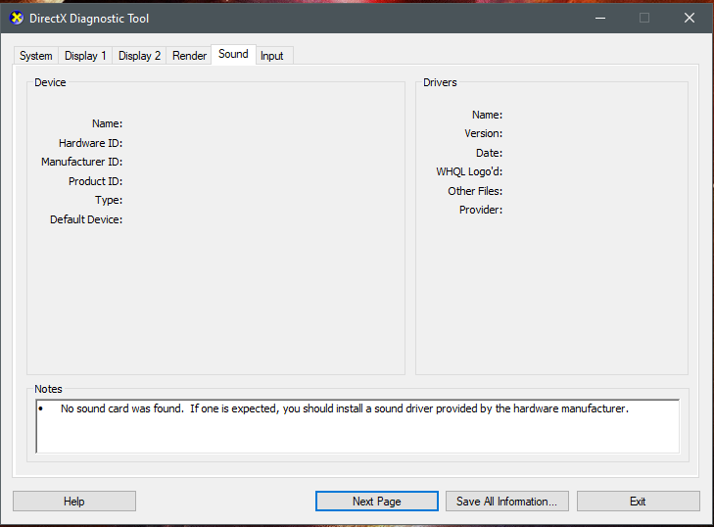The image size is (714, 527).
Task: Open the Display 1 tab
Action: 85,56
